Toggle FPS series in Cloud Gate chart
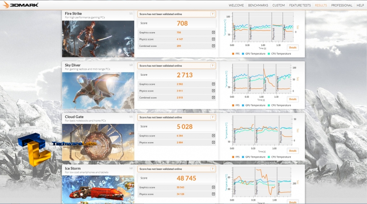The height and width of the screenshot is (204, 367). [237, 157]
